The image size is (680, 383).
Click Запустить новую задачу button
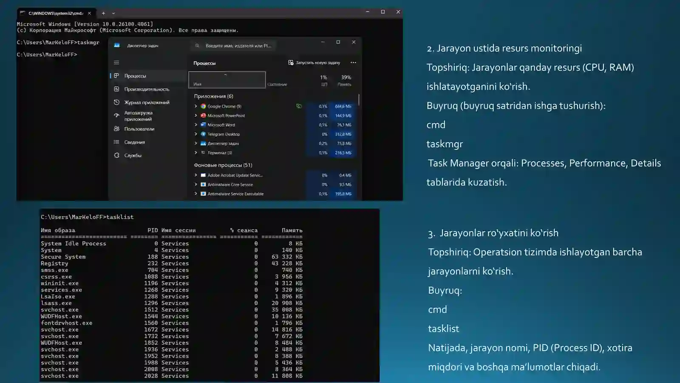tap(314, 63)
